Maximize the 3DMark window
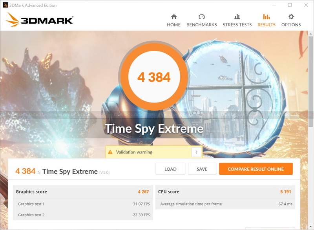 (x=290, y=5)
